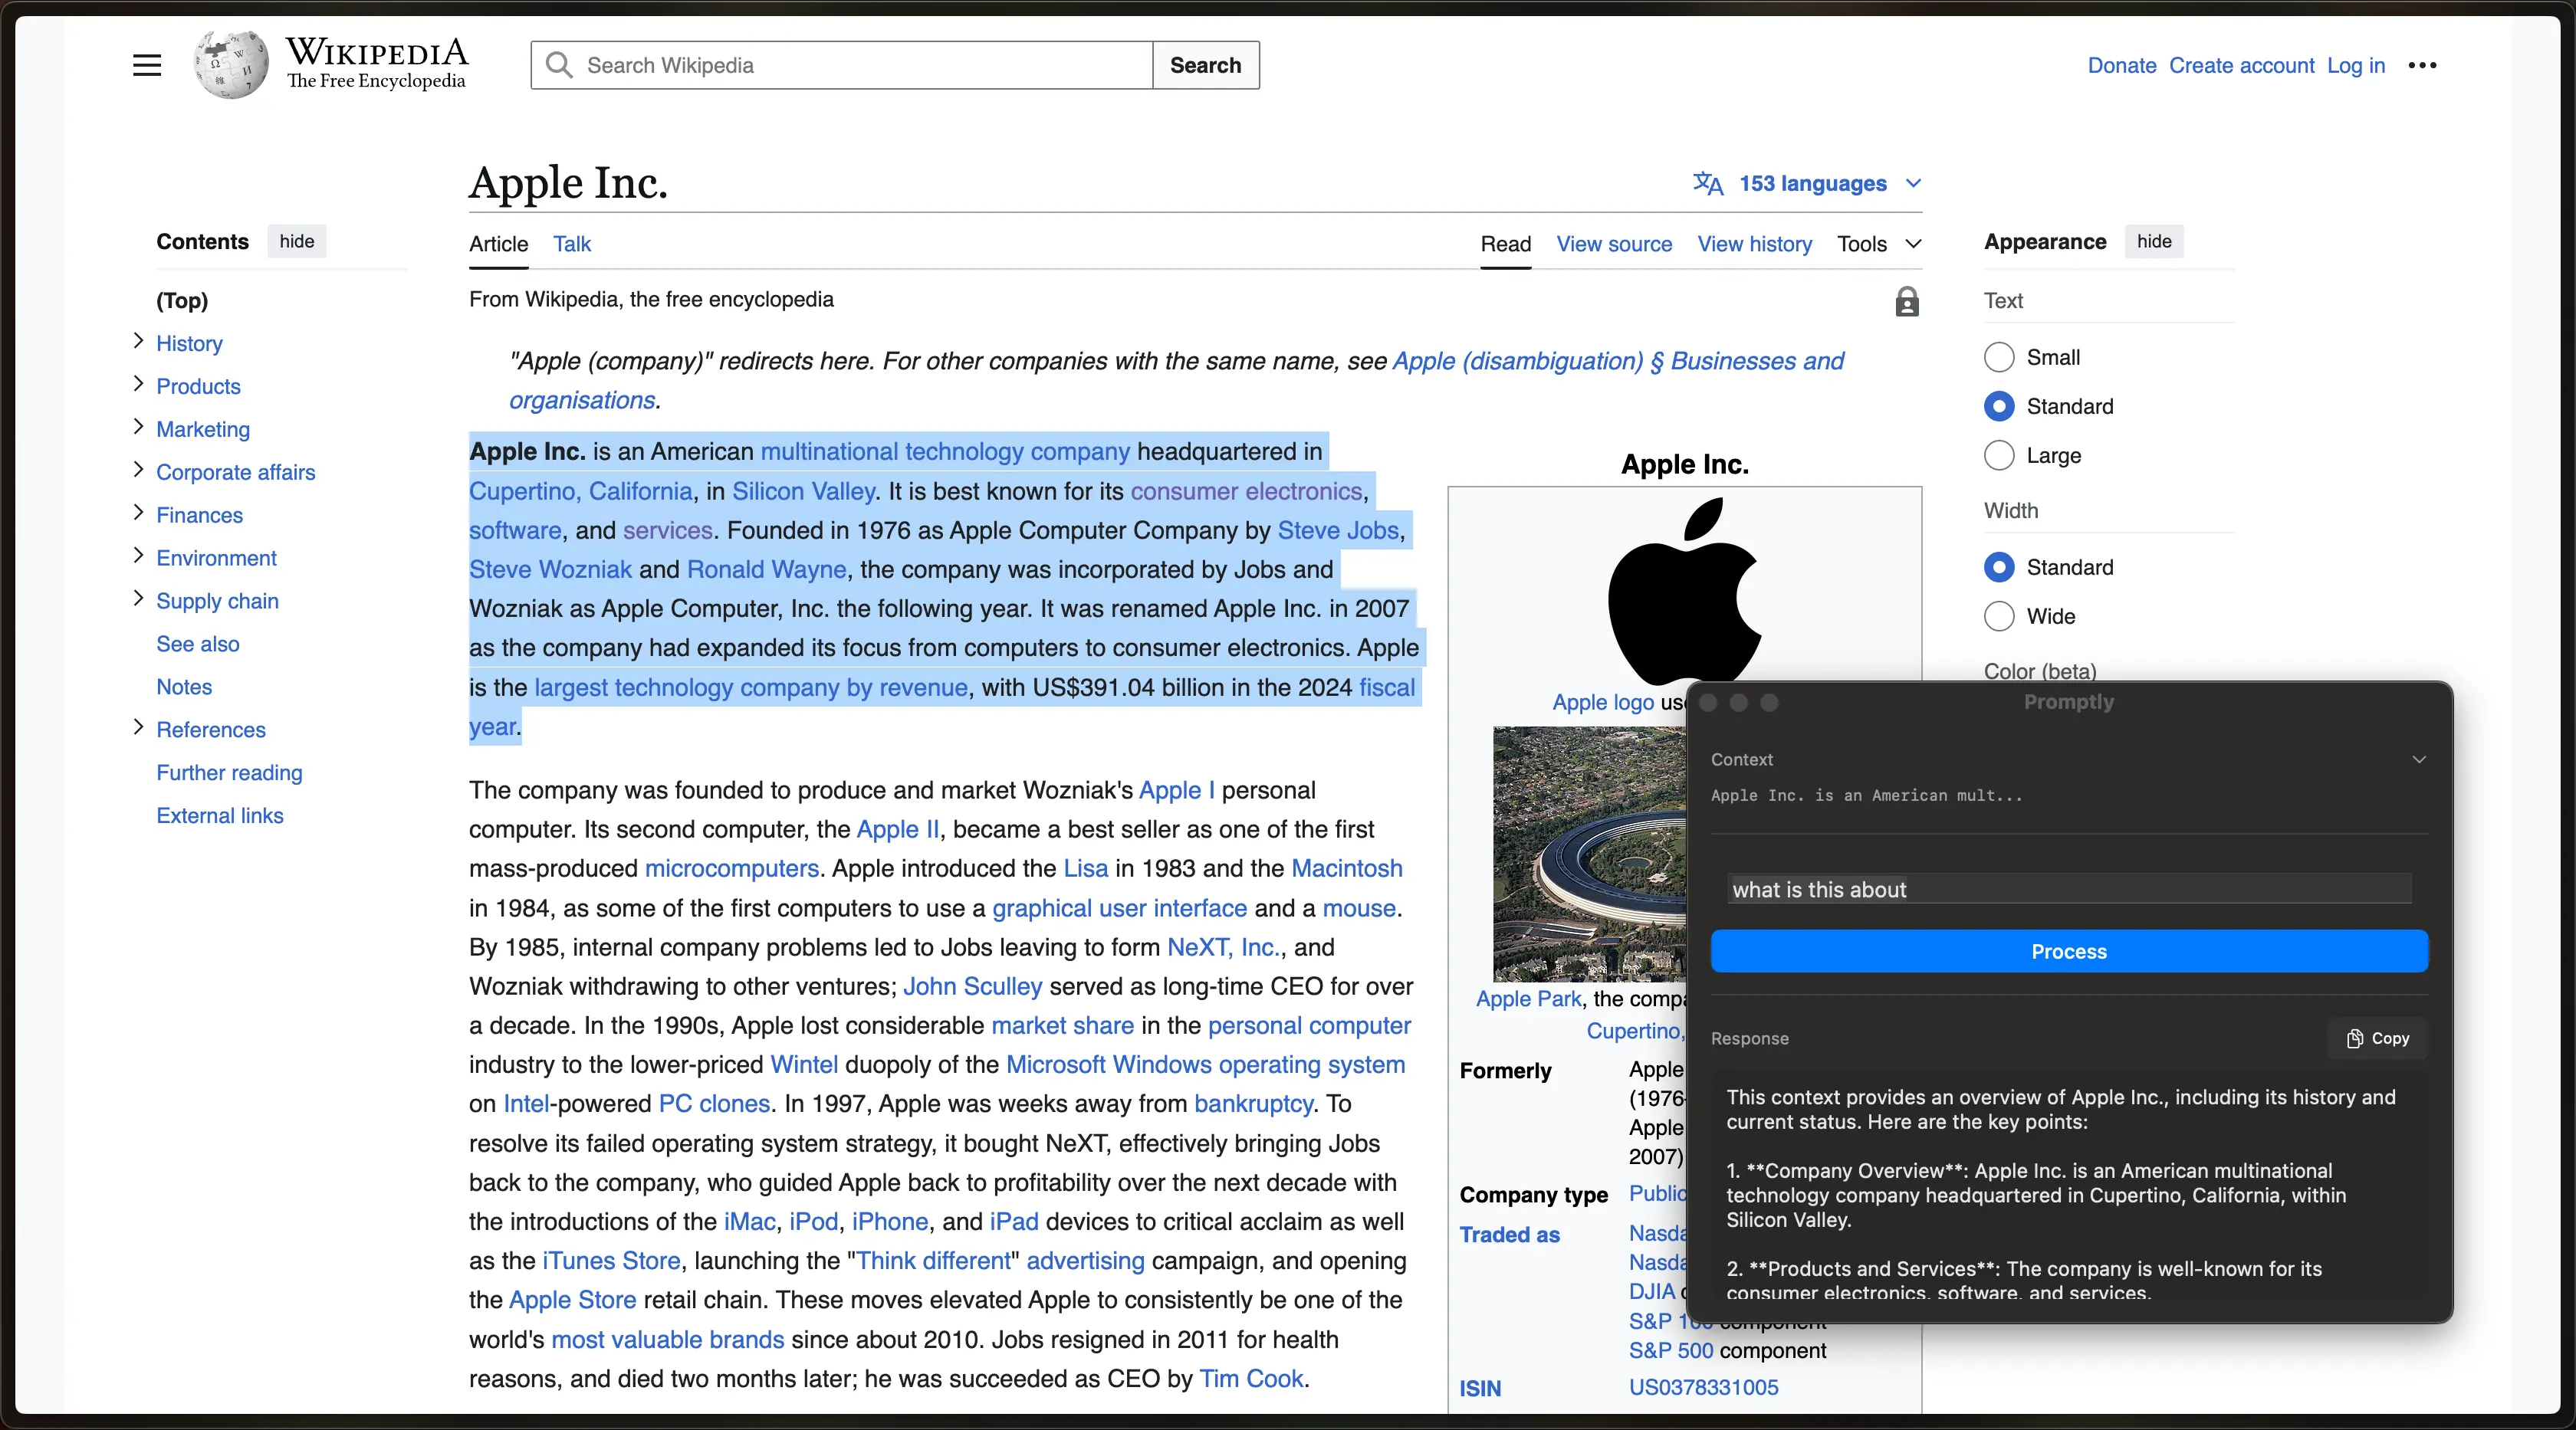The height and width of the screenshot is (1430, 2576).
Task: Expand the History section in Contents
Action: pos(138,342)
